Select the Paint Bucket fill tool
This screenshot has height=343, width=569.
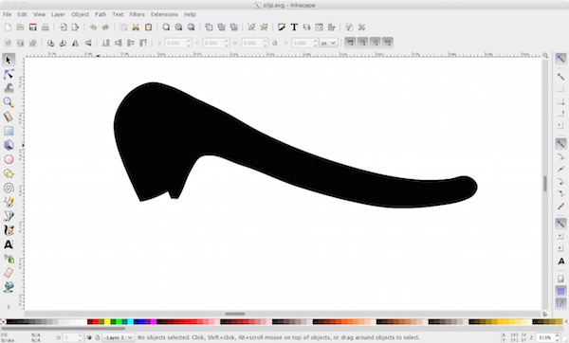9,287
